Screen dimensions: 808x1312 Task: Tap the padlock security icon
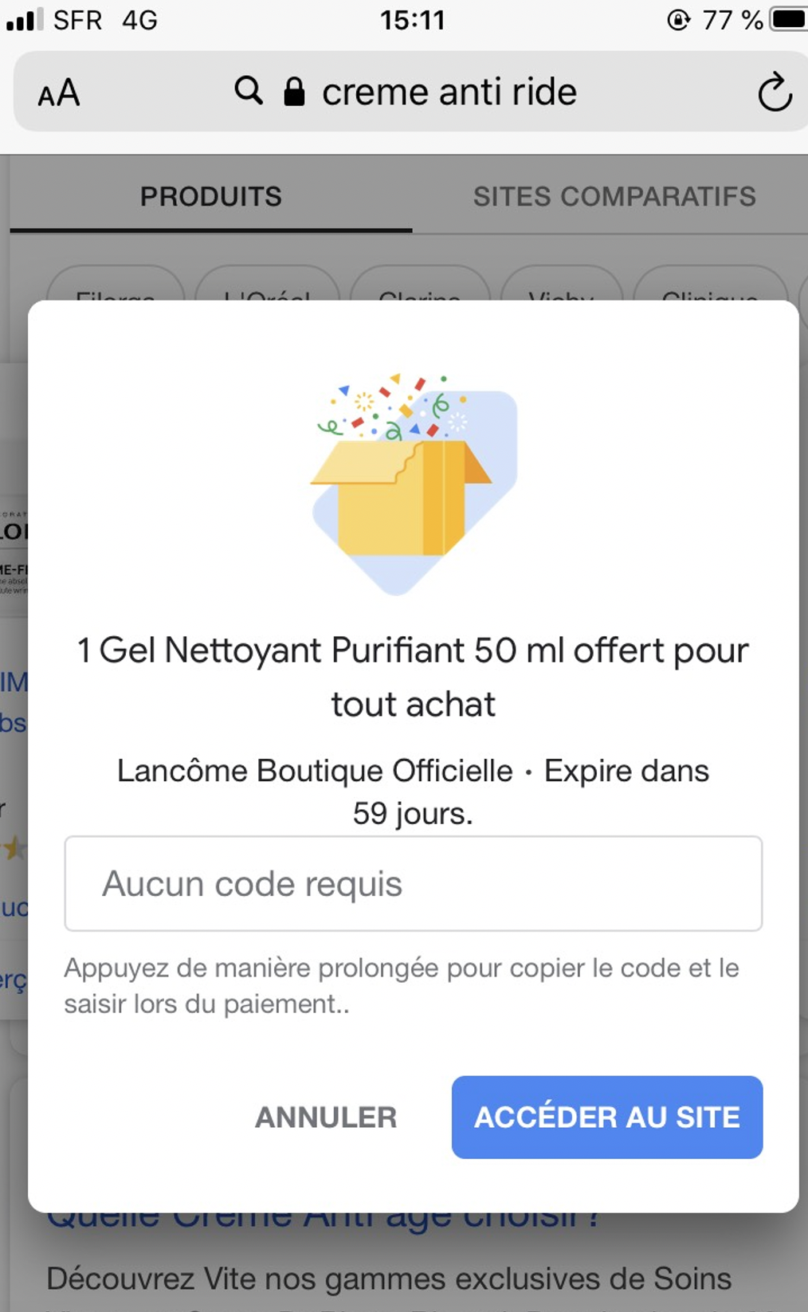tap(294, 92)
